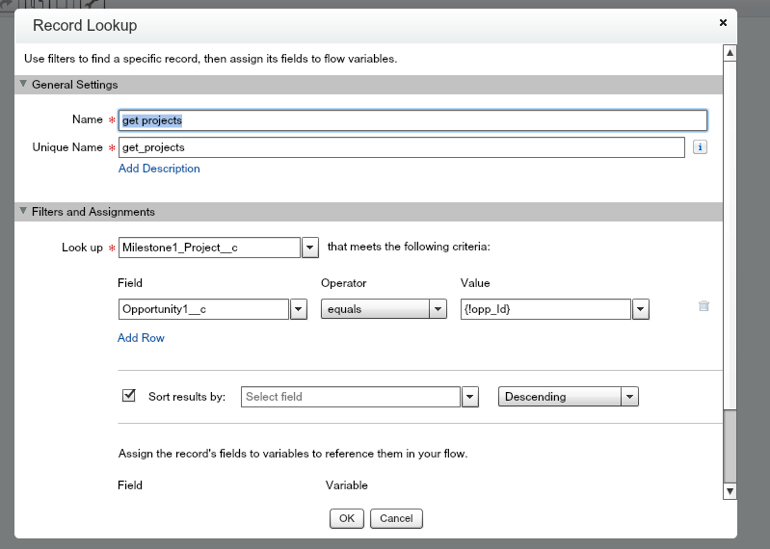This screenshot has width=770, height=549.
Task: Uncheck the Sort results by checkbox
Action: [x=129, y=396]
